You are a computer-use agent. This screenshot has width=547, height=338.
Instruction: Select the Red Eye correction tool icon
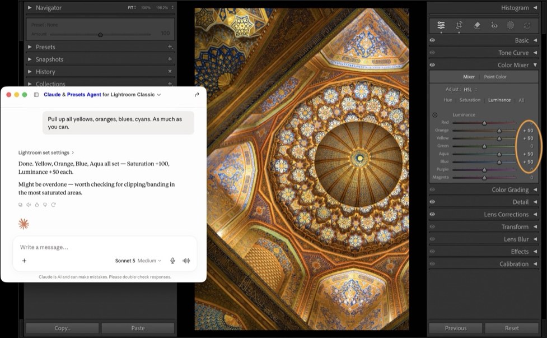494,25
